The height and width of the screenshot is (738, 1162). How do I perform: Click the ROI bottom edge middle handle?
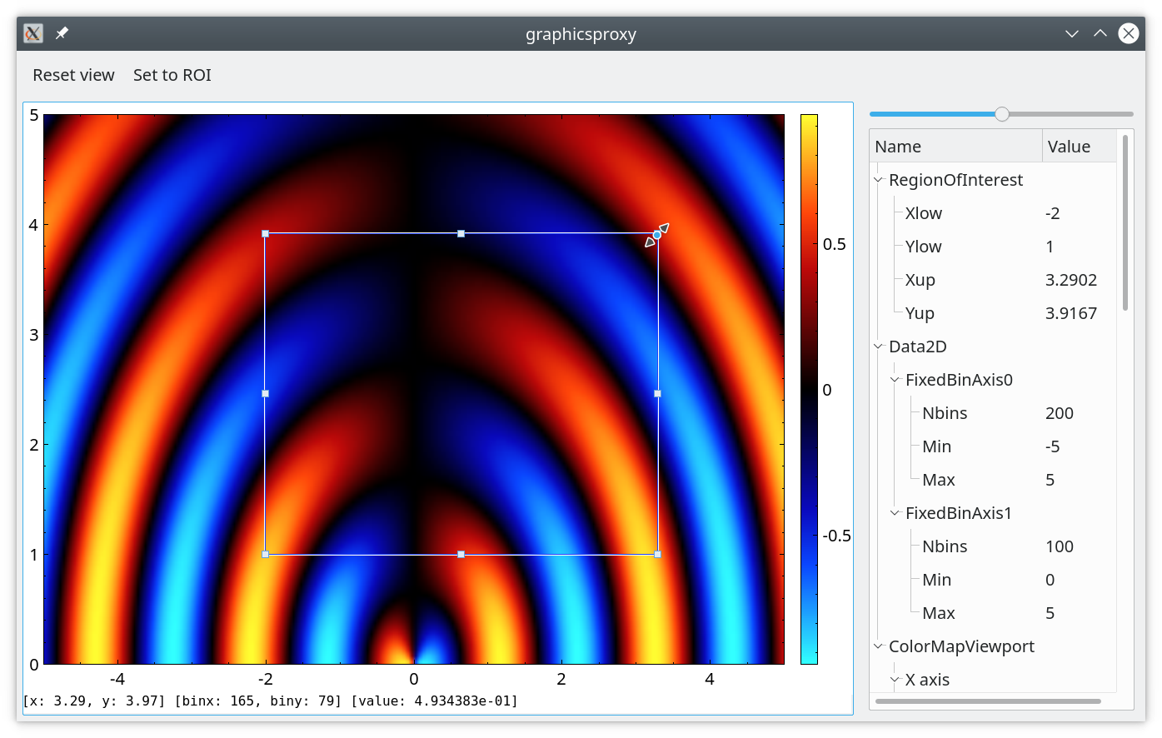pos(461,554)
